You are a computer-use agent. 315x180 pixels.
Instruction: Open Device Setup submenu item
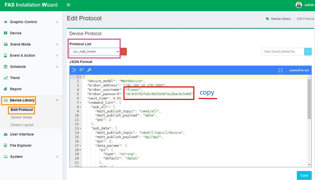[21, 117]
